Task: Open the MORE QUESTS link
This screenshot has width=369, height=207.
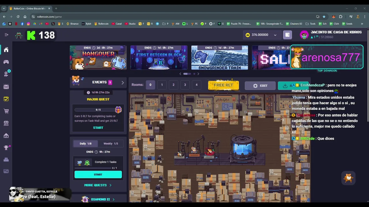Action: (x=98, y=185)
